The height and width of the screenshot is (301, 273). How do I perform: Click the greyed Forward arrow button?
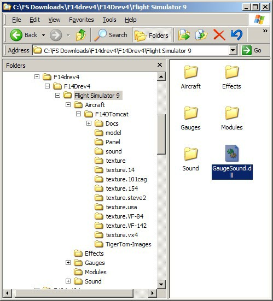(x=56, y=35)
